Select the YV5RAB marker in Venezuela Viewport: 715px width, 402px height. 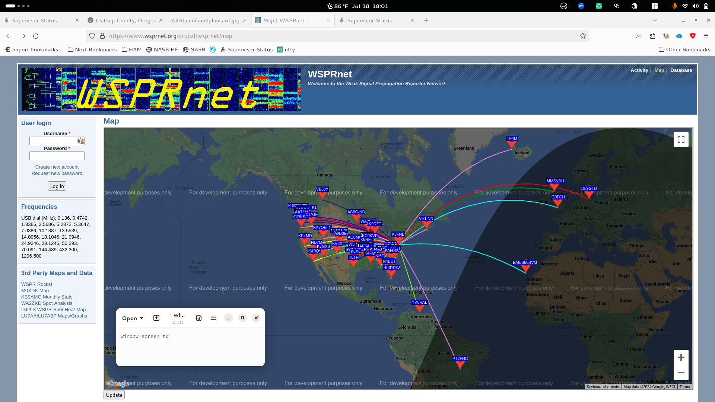click(420, 308)
